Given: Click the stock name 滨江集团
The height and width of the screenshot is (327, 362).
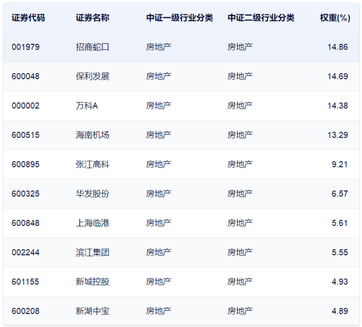Looking at the screenshot, I should point(92,252).
